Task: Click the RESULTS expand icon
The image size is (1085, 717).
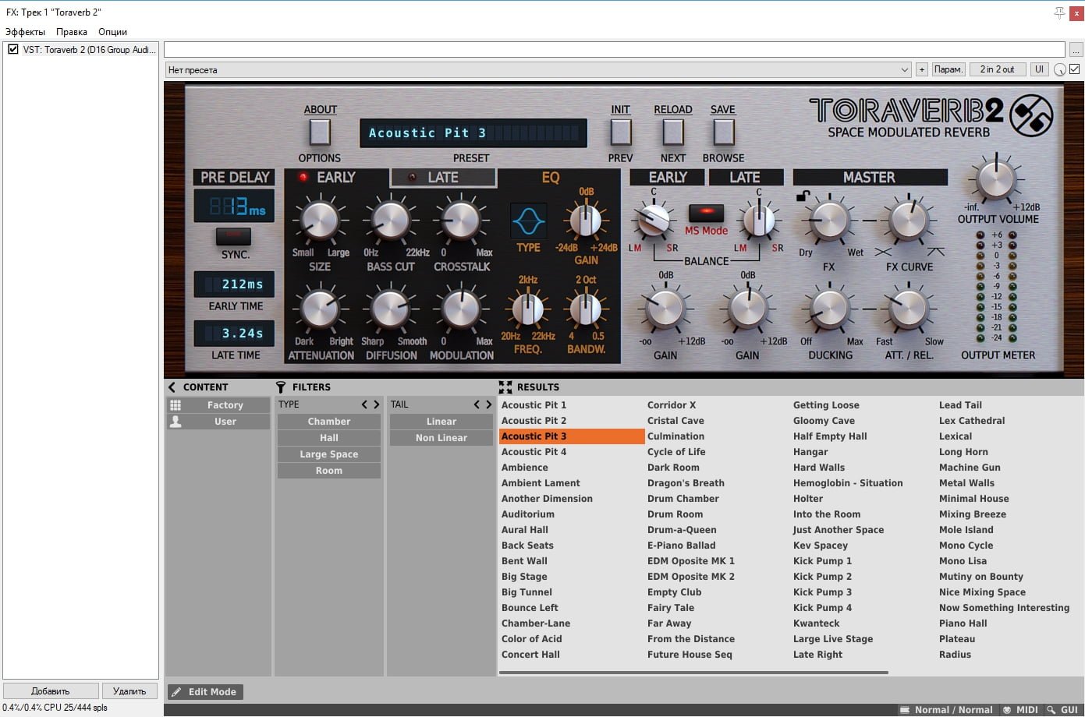Action: 505,387
